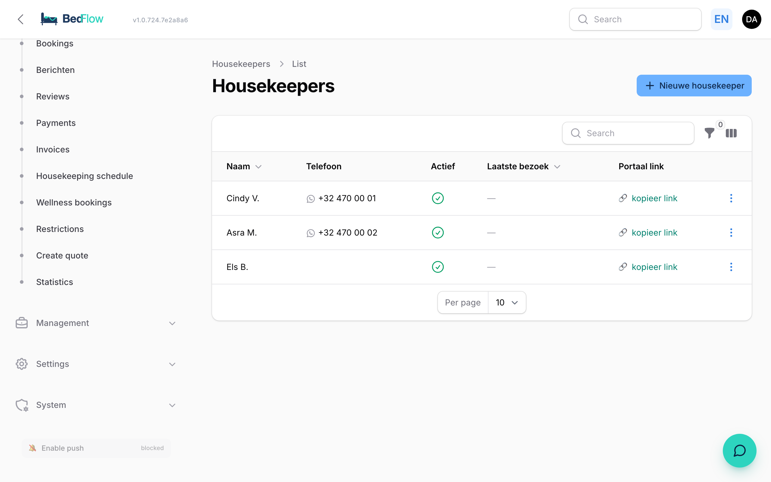Expand the Management section chevron
The width and height of the screenshot is (771, 482).
pos(172,323)
